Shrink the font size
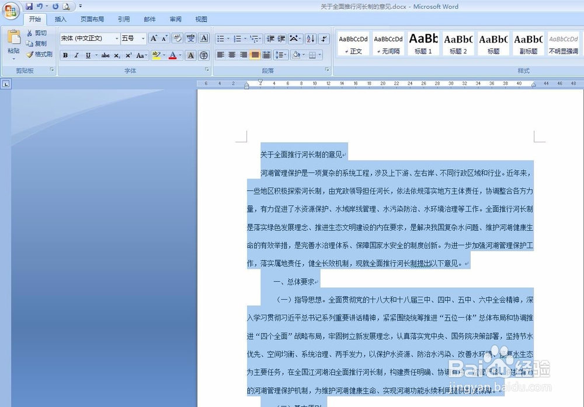The height and width of the screenshot is (407, 584). point(164,38)
